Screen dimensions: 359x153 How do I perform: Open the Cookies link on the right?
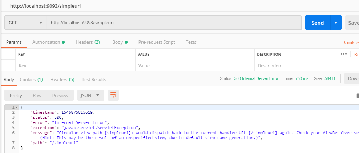(x=351, y=42)
